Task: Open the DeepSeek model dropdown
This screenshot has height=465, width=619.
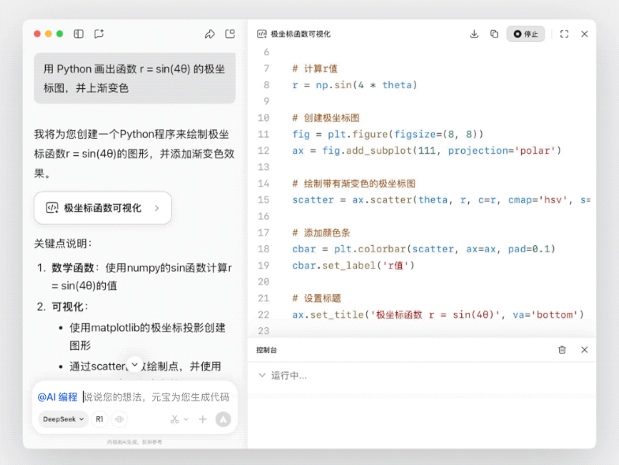Action: pos(63,419)
